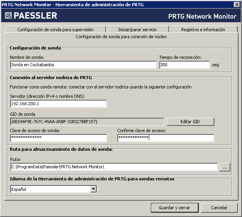The image size is (242, 217).
Task: Click the GID de sonda read-only field
Action: pyautogui.click(x=87, y=122)
